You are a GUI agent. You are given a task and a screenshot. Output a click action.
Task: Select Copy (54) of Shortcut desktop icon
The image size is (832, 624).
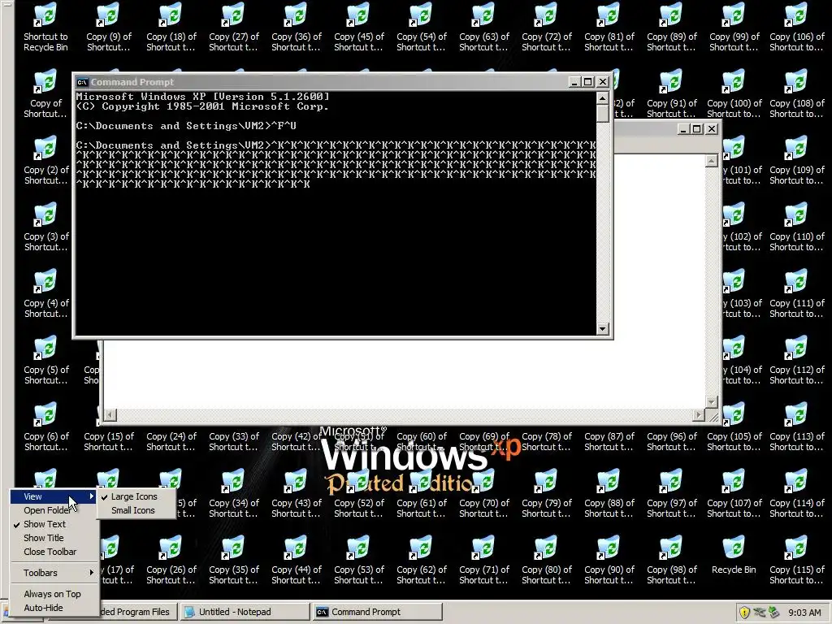click(x=422, y=27)
